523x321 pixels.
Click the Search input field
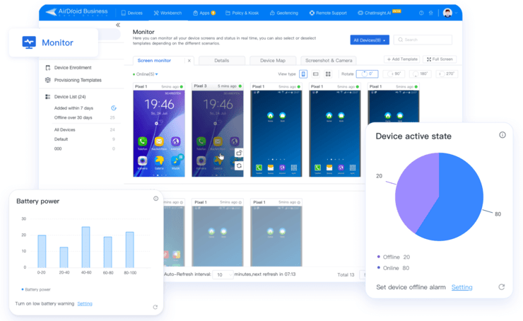423,40
